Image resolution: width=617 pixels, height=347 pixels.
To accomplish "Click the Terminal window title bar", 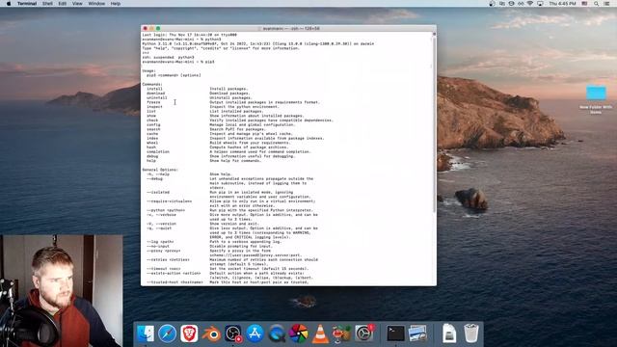I will coord(288,28).
